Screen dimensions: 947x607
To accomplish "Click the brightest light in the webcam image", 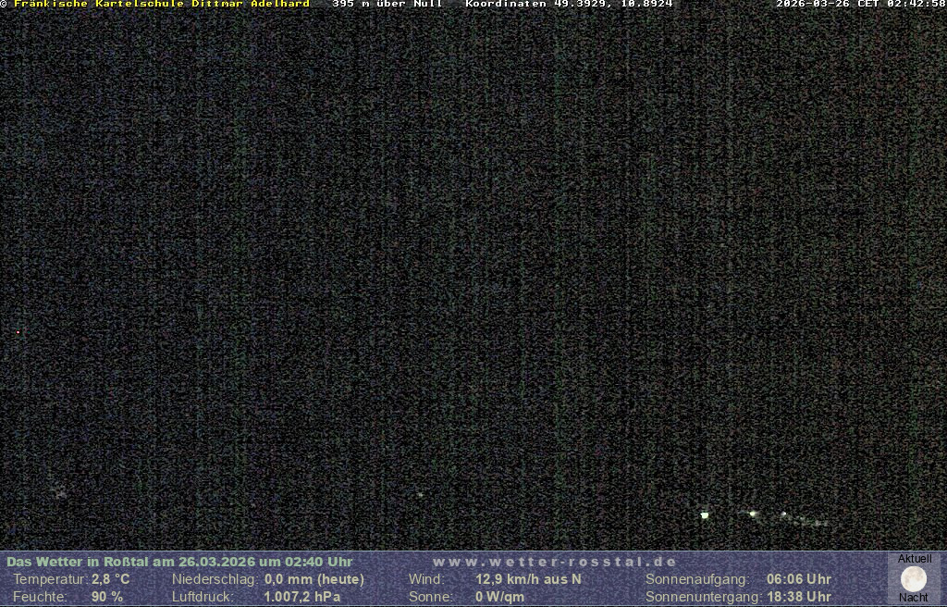I will point(705,514).
